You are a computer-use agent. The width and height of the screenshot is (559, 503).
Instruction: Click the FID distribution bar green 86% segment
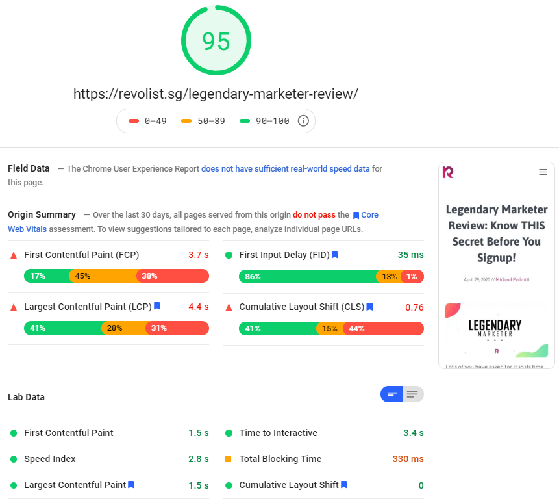(309, 276)
